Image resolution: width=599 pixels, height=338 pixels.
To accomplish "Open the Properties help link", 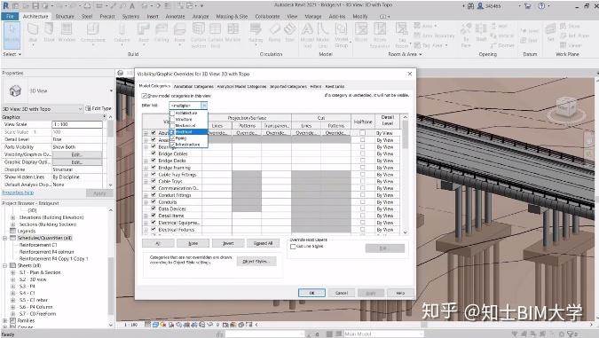I will point(18,193).
